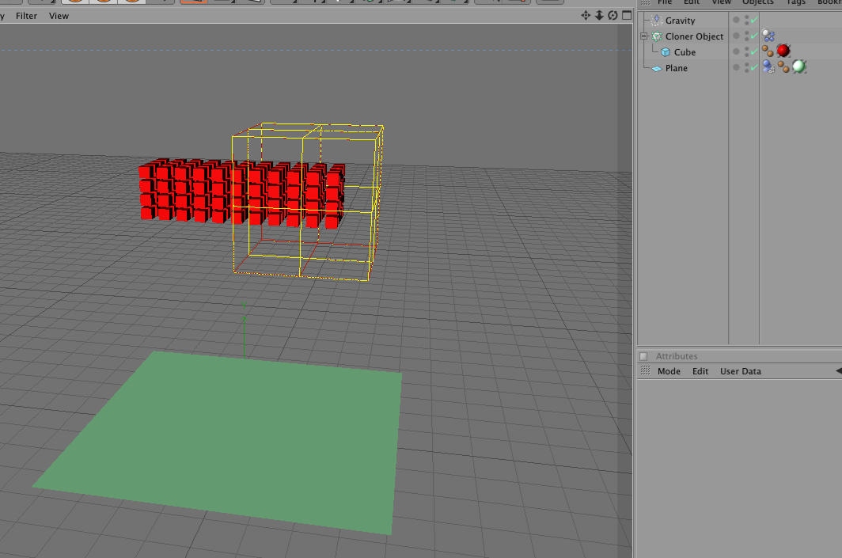Open the Object Manager Tags menu
The width and height of the screenshot is (842, 558).
[x=796, y=2]
